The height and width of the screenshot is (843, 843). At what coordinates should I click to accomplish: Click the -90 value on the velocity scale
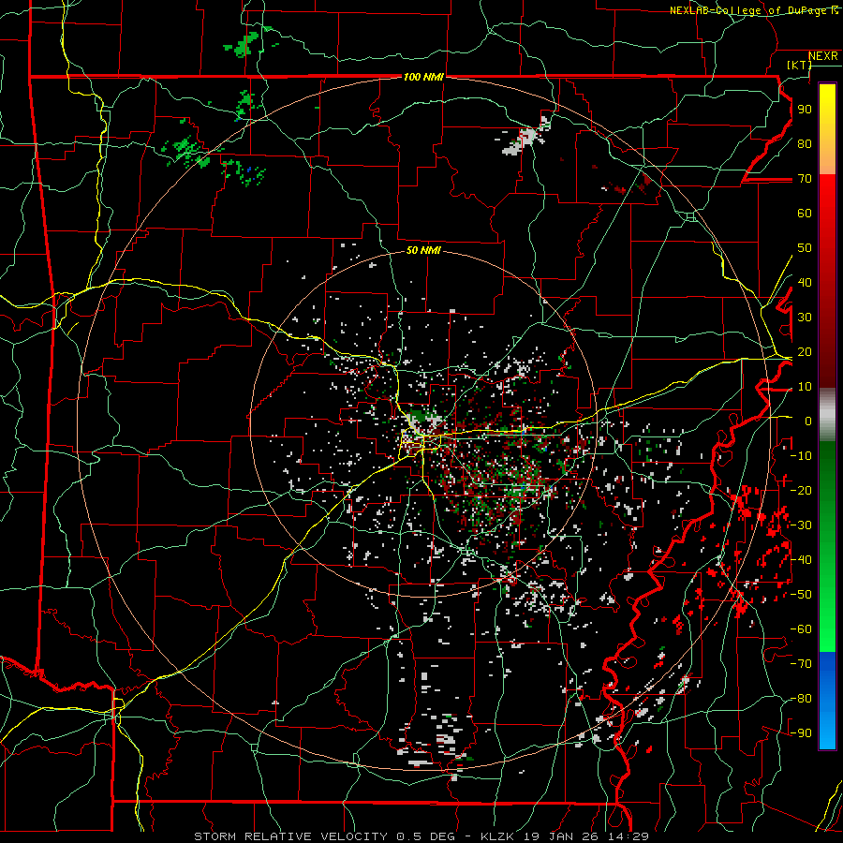click(x=801, y=733)
